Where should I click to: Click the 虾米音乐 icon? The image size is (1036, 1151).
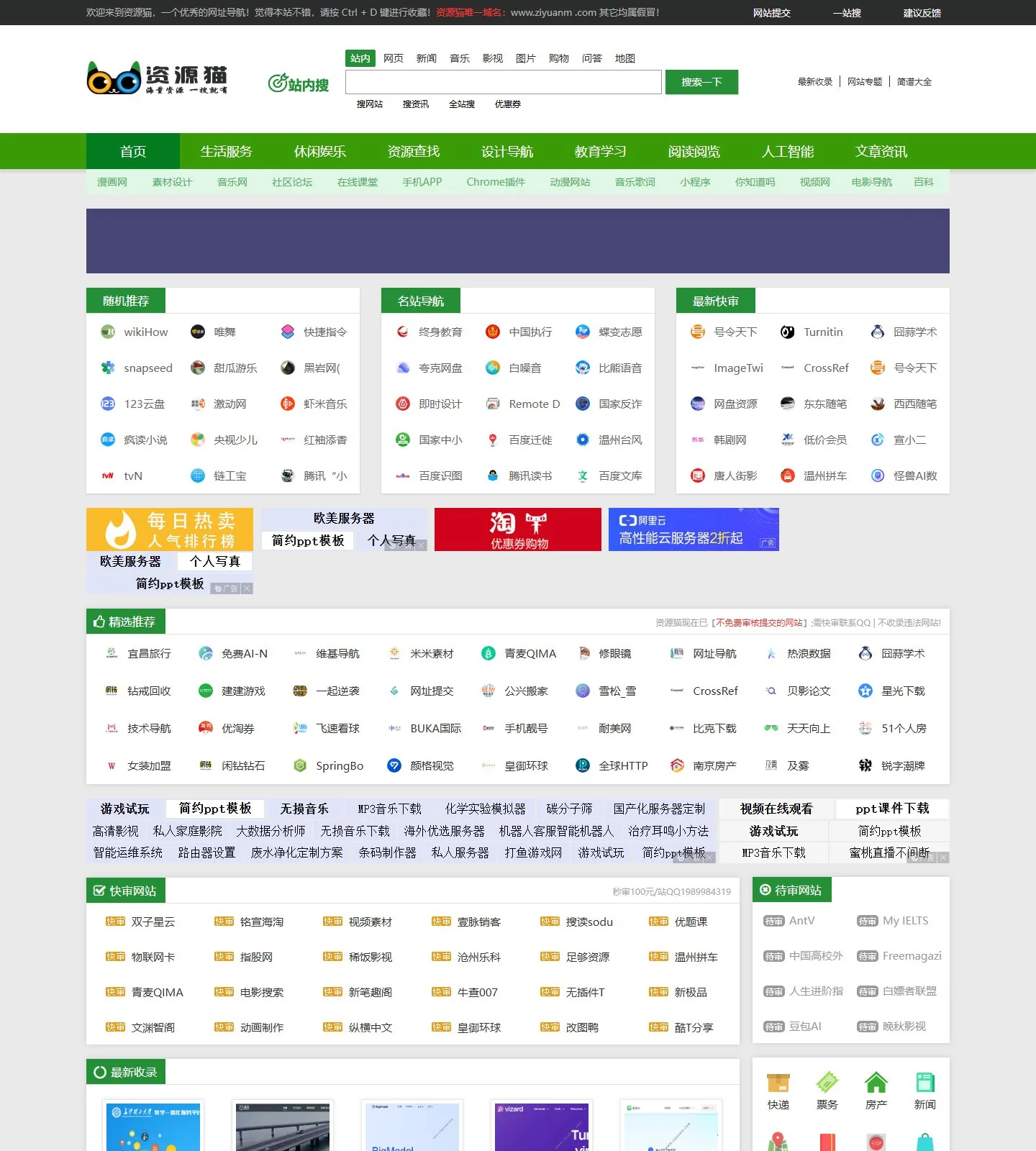[288, 404]
